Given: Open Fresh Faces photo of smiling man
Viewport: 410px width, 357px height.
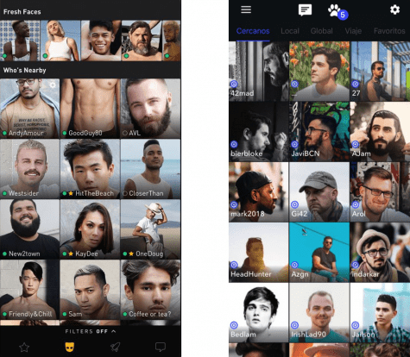Looking at the screenshot, I should (101, 41).
